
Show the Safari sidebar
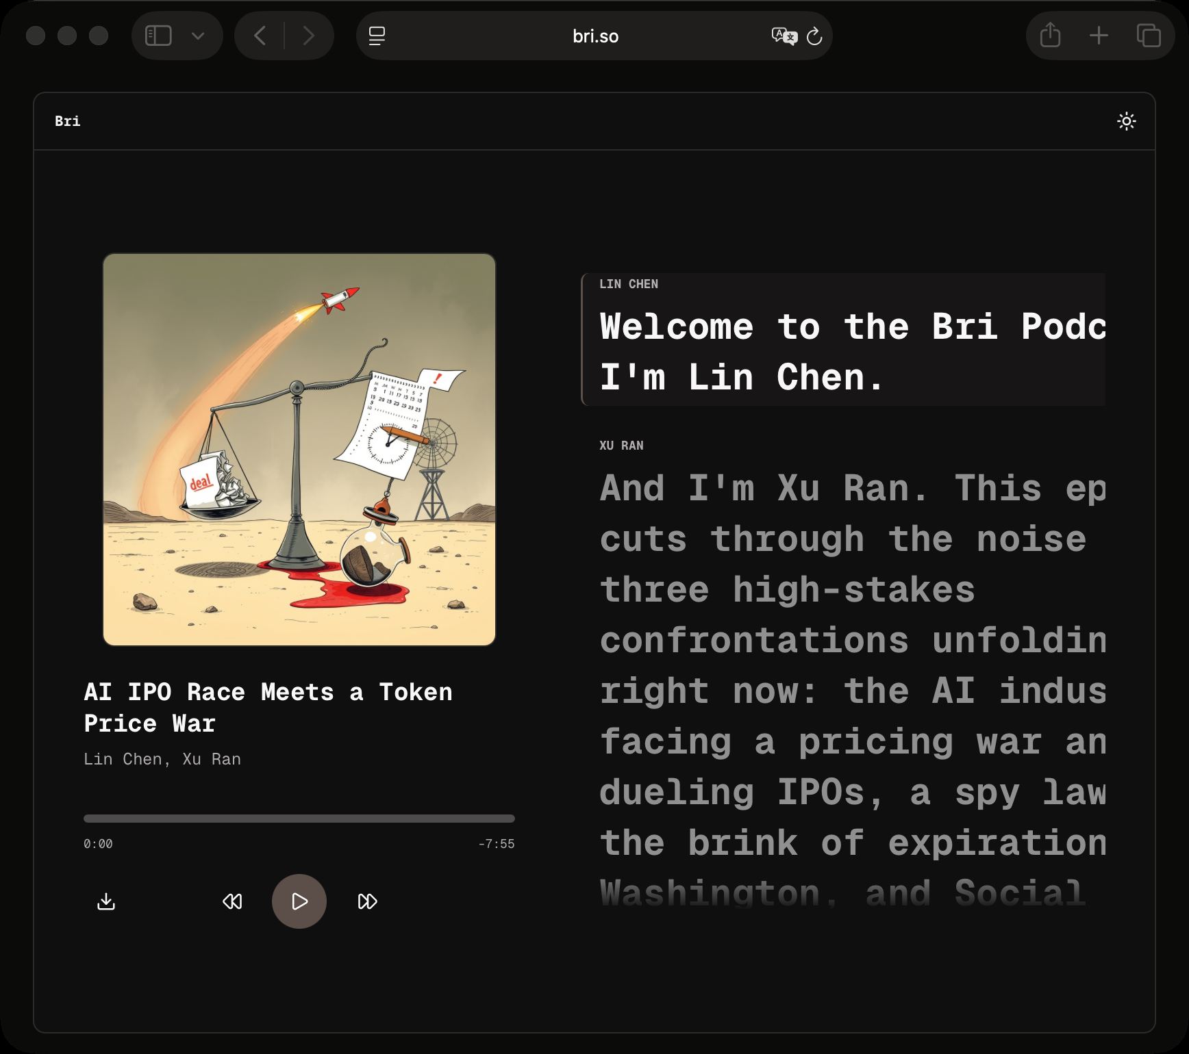(x=158, y=36)
